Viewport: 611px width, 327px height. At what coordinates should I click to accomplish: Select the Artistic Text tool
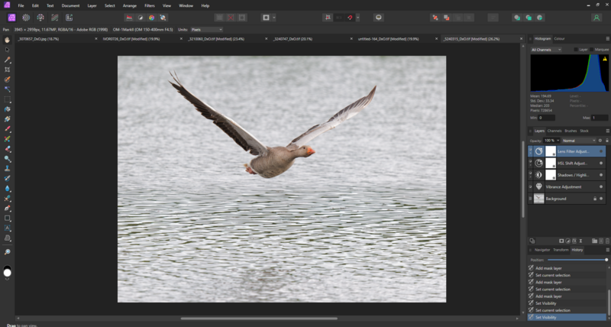[x=7, y=228]
